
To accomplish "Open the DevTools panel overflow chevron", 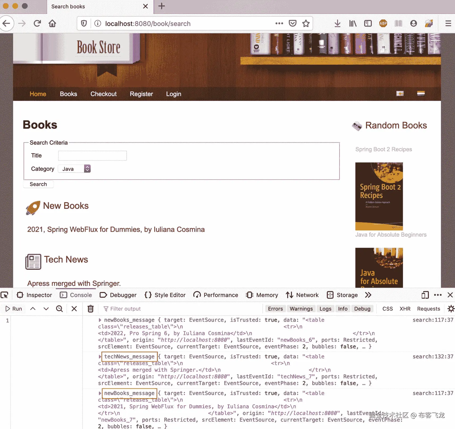I will [368, 295].
